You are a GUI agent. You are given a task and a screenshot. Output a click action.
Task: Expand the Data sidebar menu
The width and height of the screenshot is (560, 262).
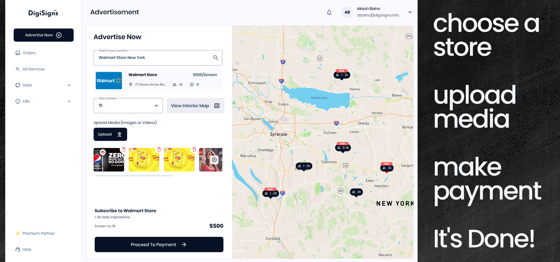69,85
